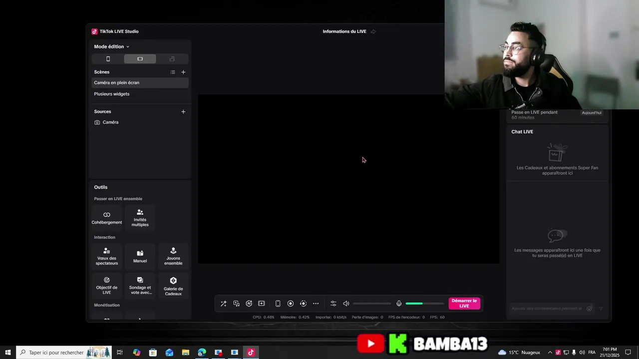Open the audio mixer sliders icon
639x359 pixels.
pyautogui.click(x=333, y=304)
